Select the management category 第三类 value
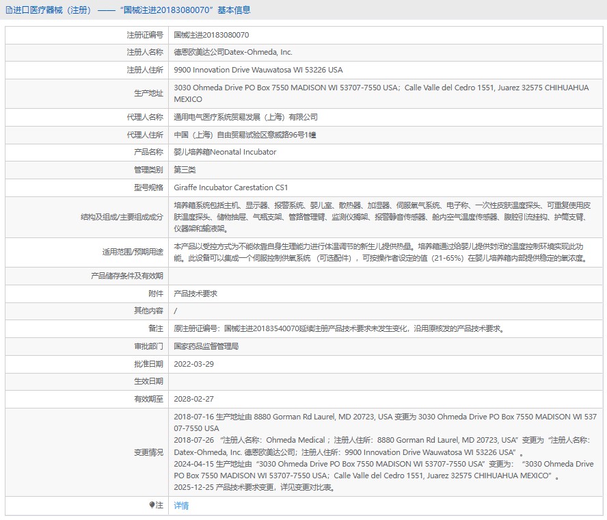 [x=185, y=170]
